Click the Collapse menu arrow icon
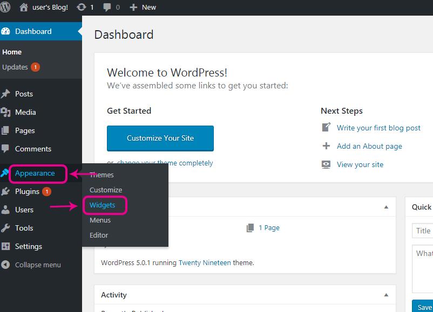Viewport: 433px width, 312px height. [x=5, y=265]
